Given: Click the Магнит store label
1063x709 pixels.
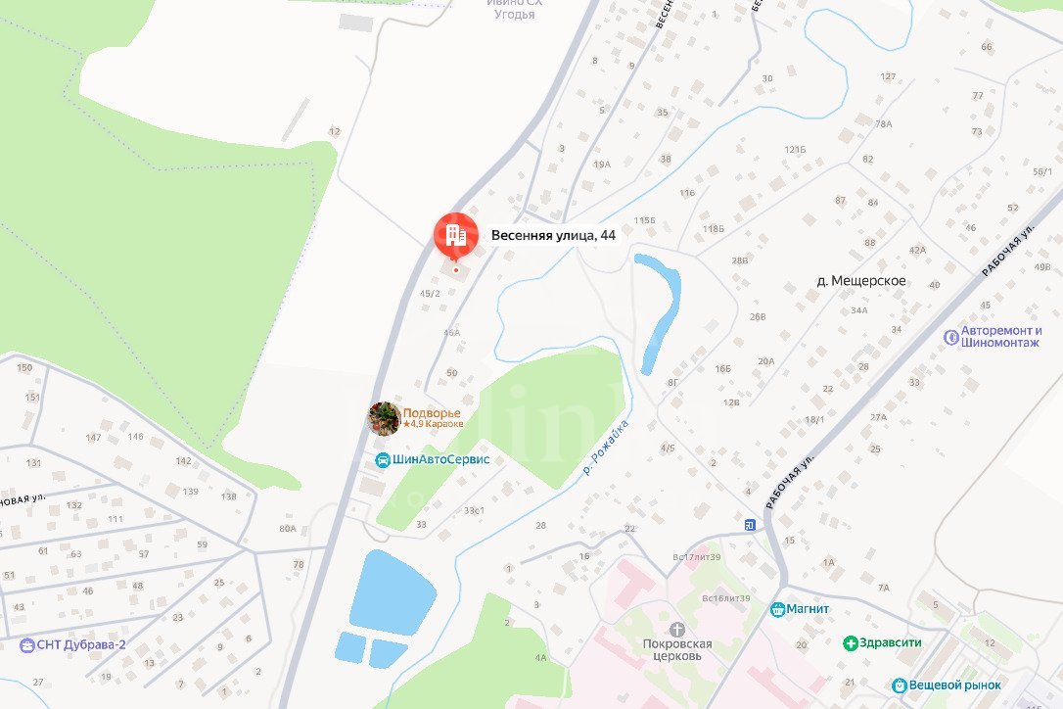Looking at the screenshot, I should tap(808, 608).
